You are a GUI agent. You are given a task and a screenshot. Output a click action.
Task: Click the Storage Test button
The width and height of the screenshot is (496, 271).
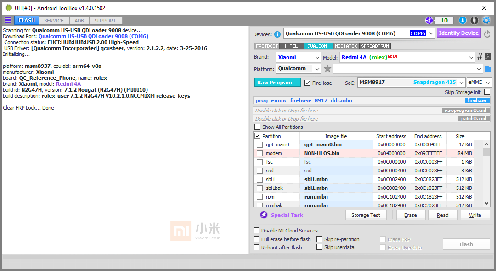[x=366, y=215]
